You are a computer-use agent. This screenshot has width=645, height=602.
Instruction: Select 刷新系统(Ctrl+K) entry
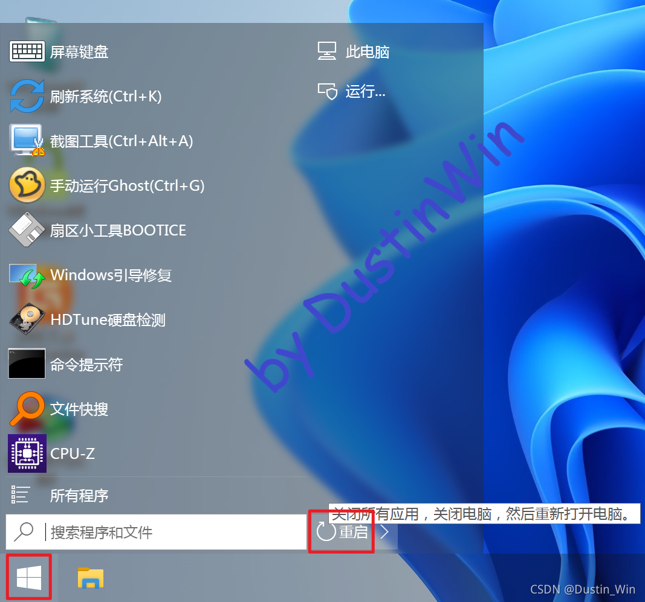tap(106, 96)
